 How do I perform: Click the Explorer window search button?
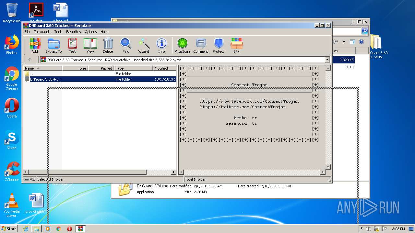click(x=365, y=31)
